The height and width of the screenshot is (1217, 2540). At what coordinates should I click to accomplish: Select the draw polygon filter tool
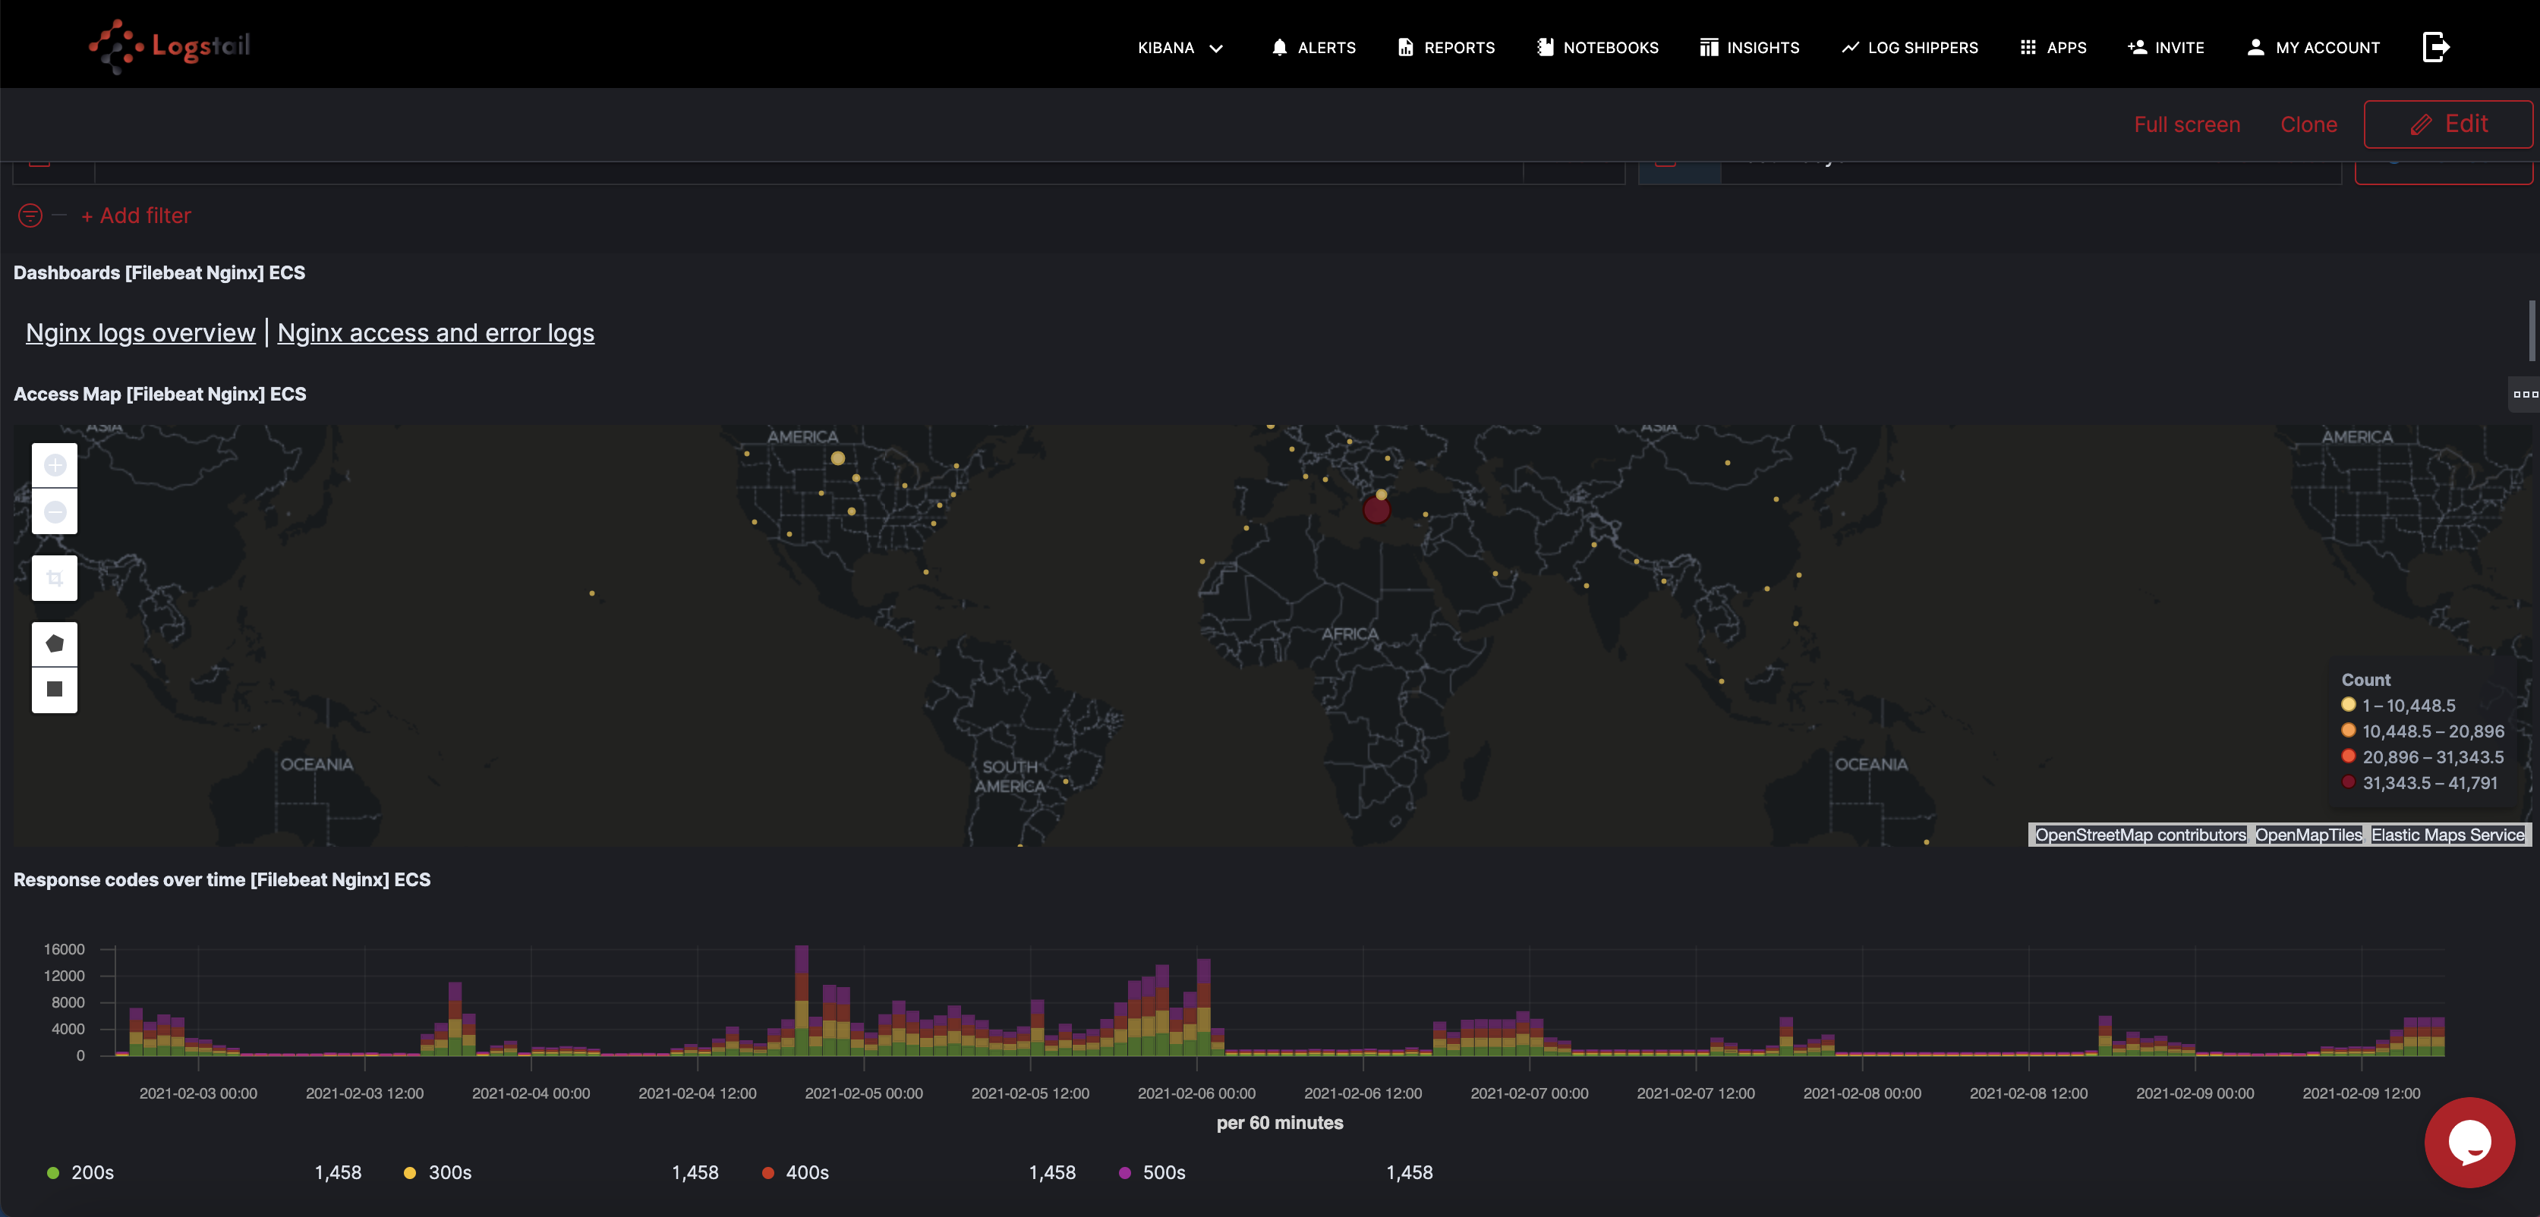point(54,643)
